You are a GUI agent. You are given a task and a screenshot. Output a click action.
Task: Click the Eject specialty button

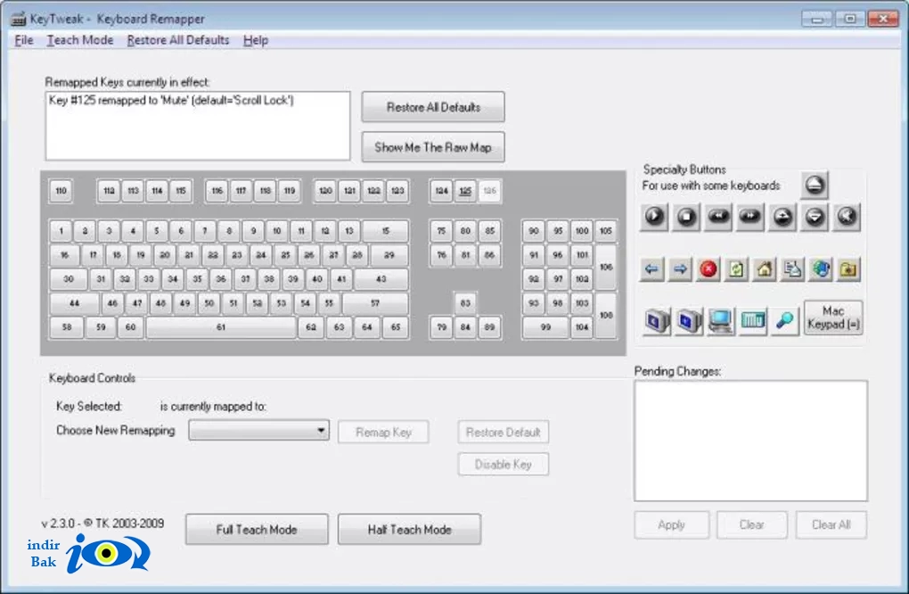(815, 185)
